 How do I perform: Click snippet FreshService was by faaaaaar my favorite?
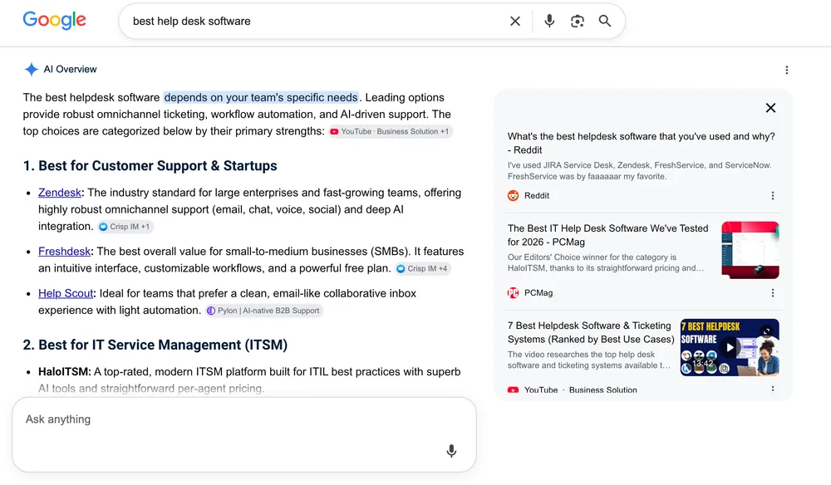588,176
